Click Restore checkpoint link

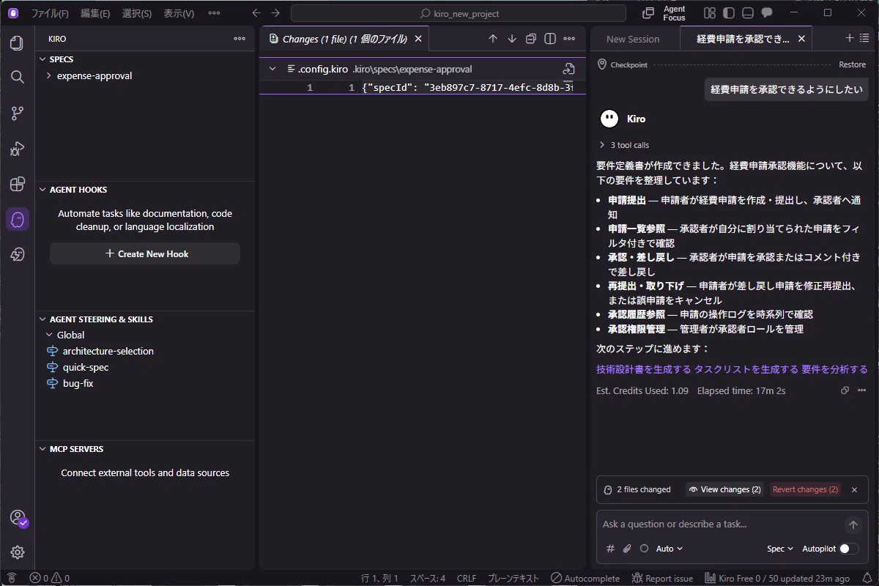tap(852, 64)
